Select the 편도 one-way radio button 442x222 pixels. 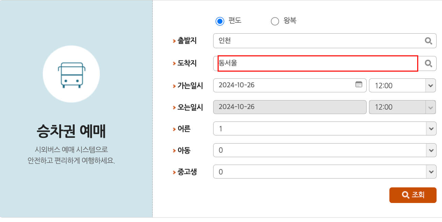[220, 21]
